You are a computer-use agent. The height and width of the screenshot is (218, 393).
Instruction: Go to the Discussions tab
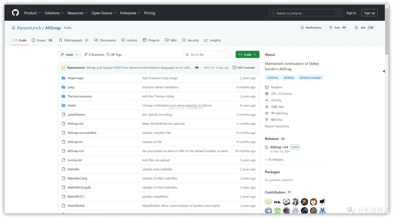[105, 40]
